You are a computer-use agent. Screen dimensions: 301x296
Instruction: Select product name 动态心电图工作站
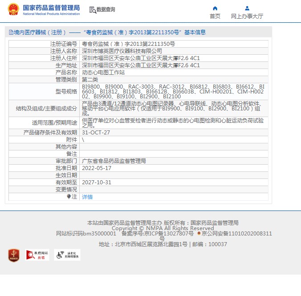103,73
